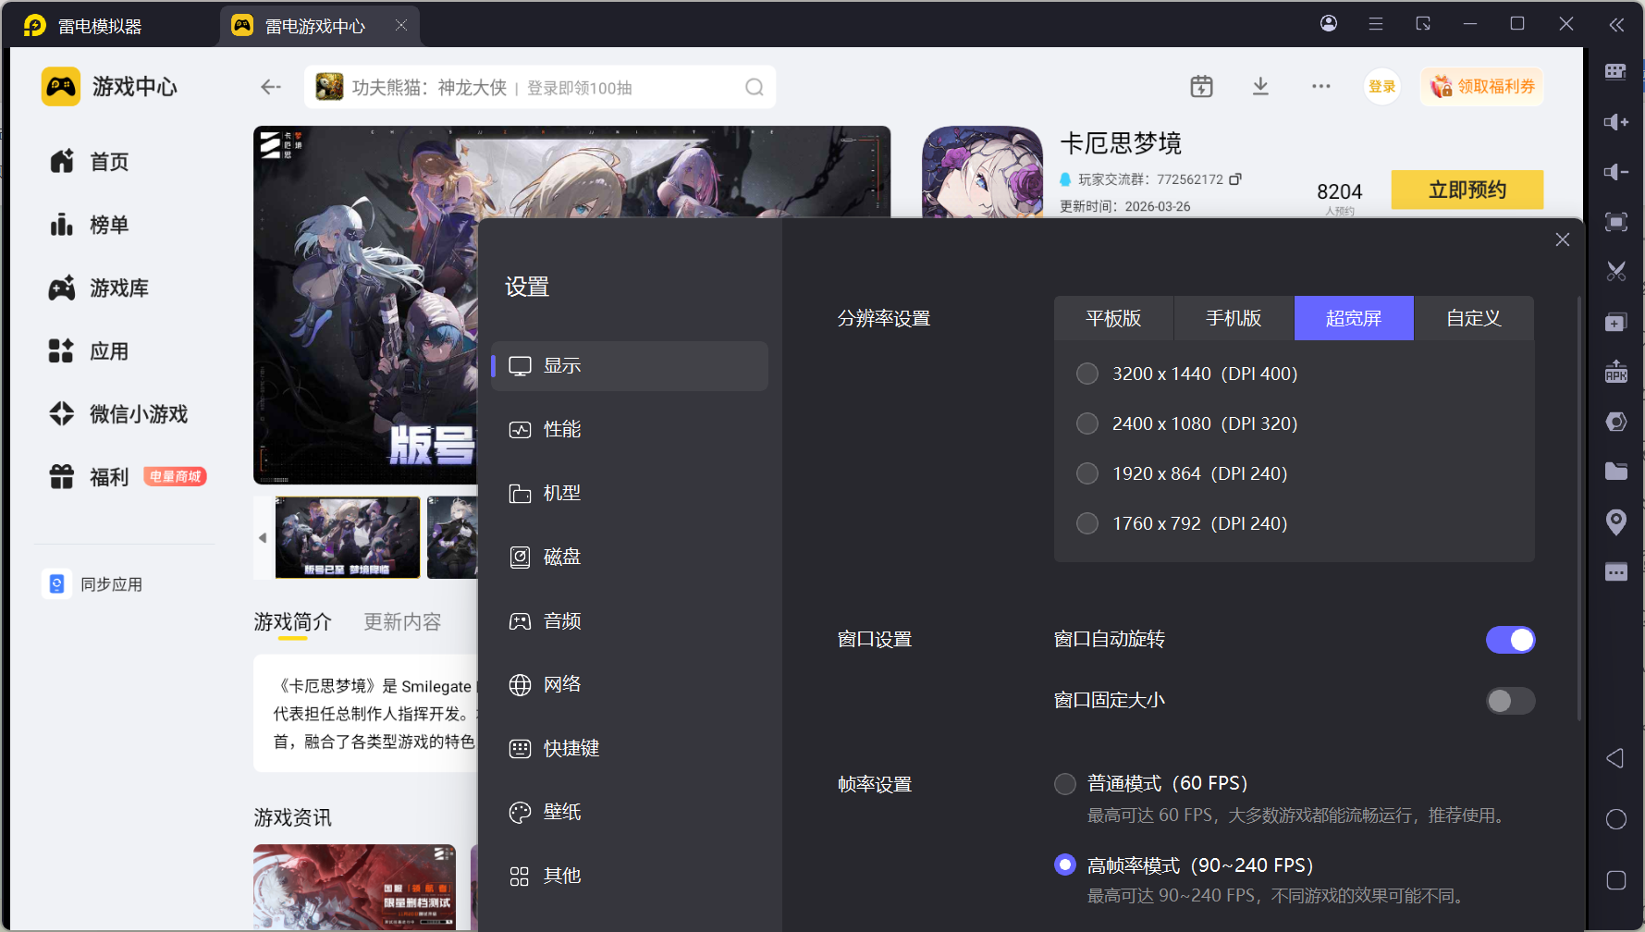This screenshot has width=1645, height=932.
Task: Switch to the 手机版 resolution tab
Action: pyautogui.click(x=1233, y=318)
